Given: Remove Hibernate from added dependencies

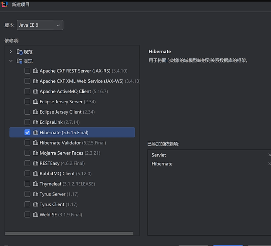Looking at the screenshot, I should pyautogui.click(x=269, y=164).
